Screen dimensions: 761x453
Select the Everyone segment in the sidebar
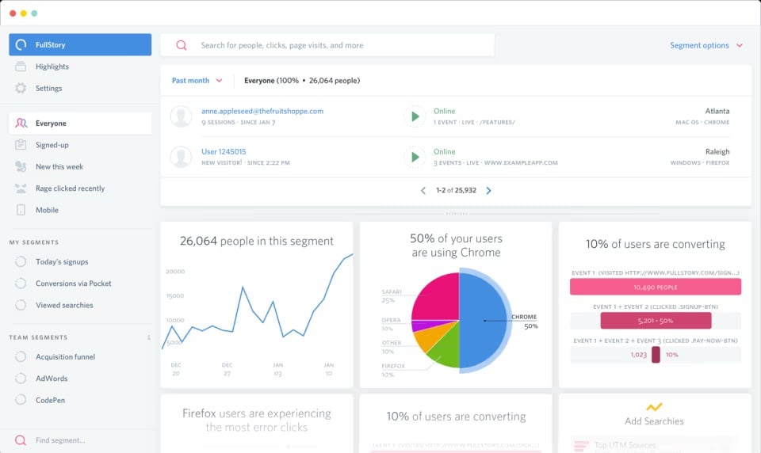pyautogui.click(x=80, y=124)
